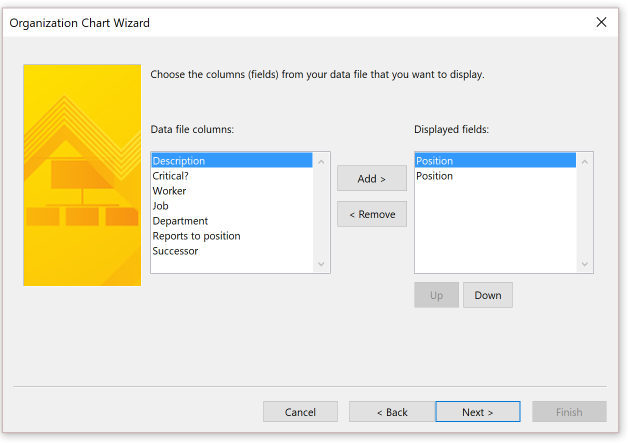Select Description in Data file columns

coord(232,160)
